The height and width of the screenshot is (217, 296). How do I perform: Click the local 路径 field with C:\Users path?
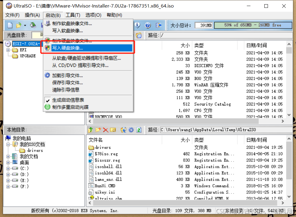pos(226,130)
